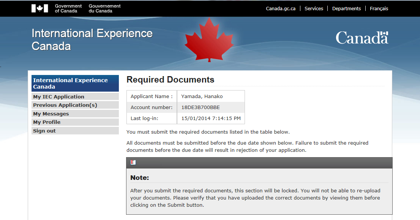420x220 pixels.
Task: Click the Account number label cell
Action: tap(152, 107)
